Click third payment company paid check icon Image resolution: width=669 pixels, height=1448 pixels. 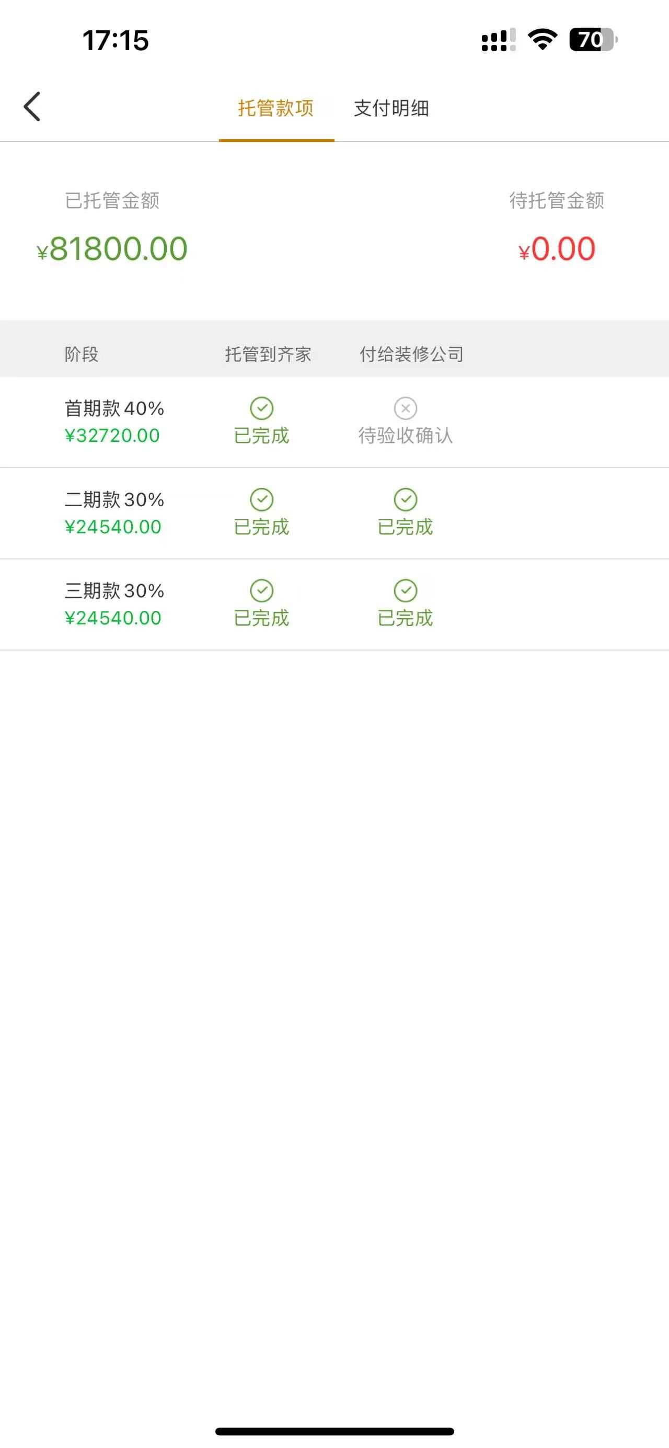(406, 591)
